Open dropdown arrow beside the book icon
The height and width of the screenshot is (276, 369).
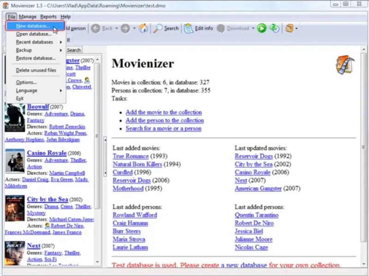pos(297,29)
